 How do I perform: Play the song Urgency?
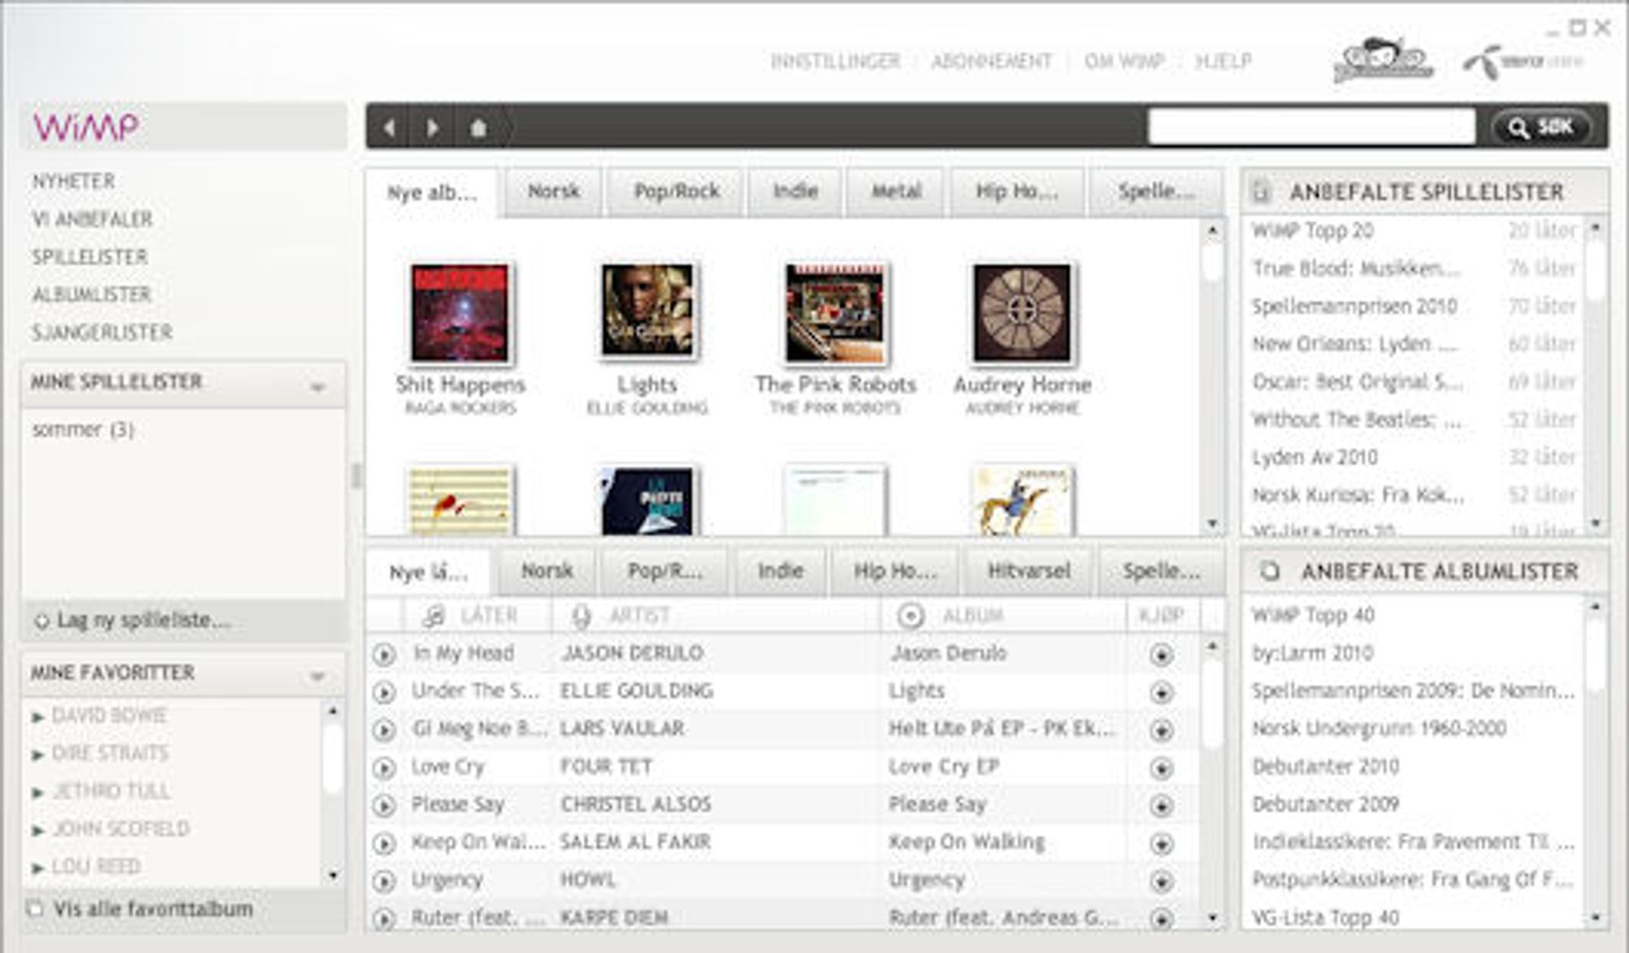(x=384, y=881)
